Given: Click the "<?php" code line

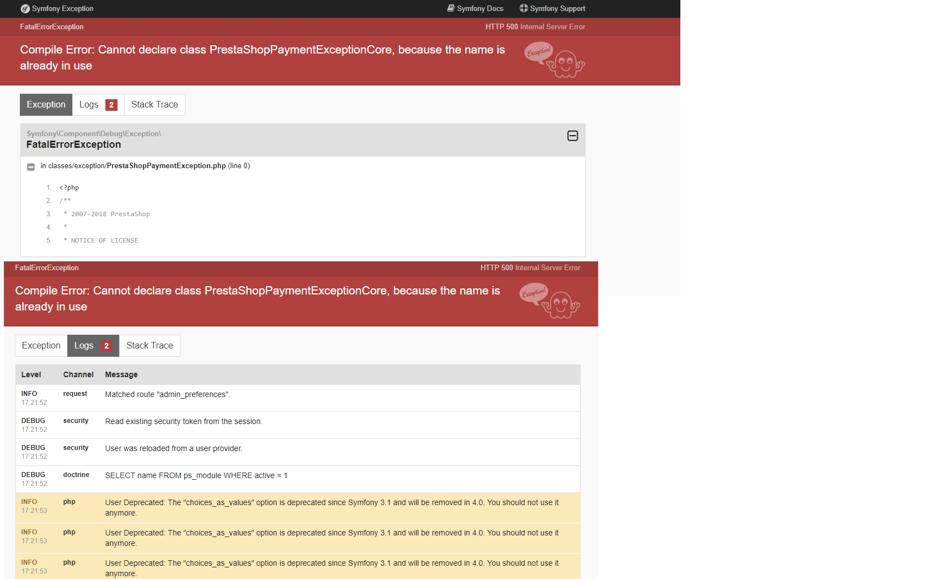Looking at the screenshot, I should [x=69, y=187].
